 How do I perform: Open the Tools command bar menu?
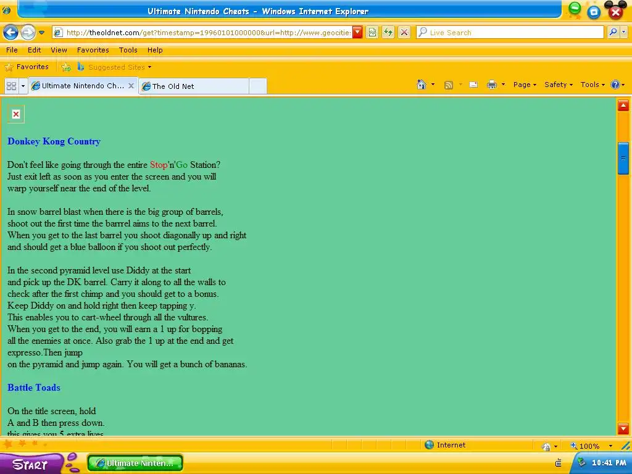(592, 85)
